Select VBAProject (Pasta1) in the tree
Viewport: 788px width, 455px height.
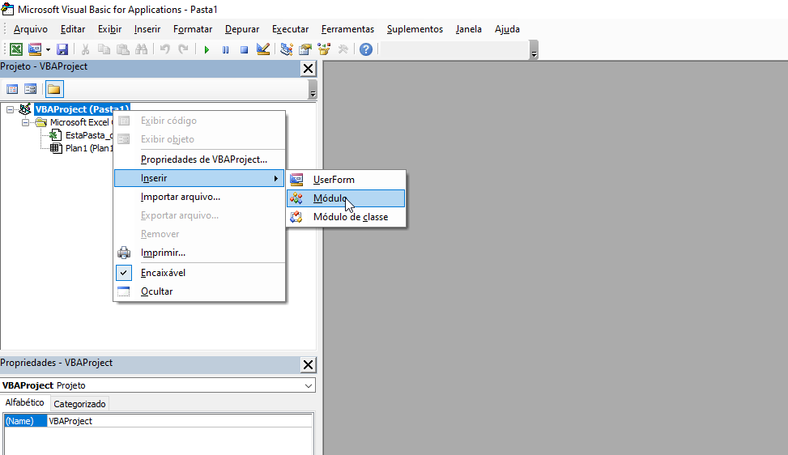tap(82, 109)
